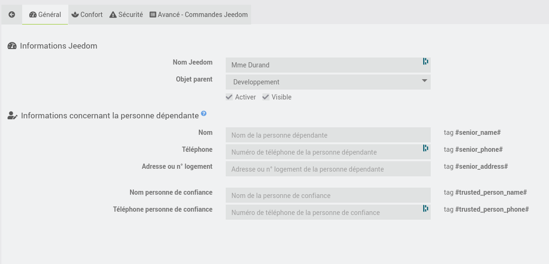Click the Adresse ou n° logement input field
Screen dimensions: 549x264
pos(328,169)
